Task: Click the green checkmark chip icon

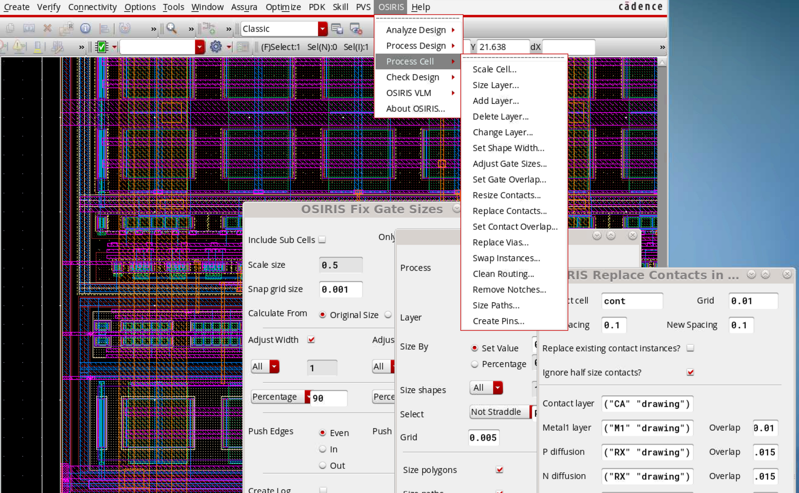Action: point(102,47)
